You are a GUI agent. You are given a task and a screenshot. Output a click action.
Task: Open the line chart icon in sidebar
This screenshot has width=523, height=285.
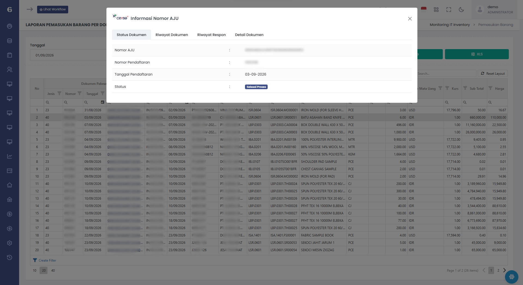click(x=10, y=156)
